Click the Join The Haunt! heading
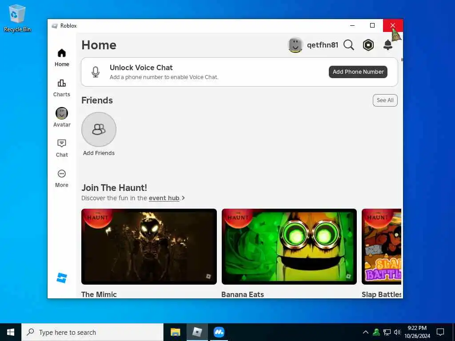This screenshot has height=341, width=455. coord(114,188)
